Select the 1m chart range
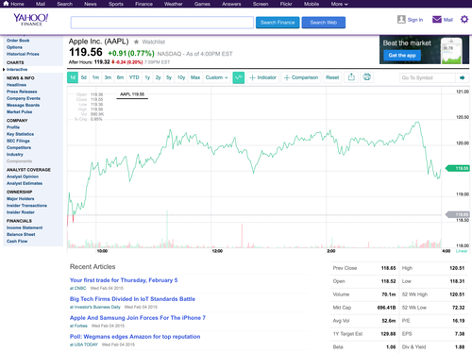 pos(95,77)
